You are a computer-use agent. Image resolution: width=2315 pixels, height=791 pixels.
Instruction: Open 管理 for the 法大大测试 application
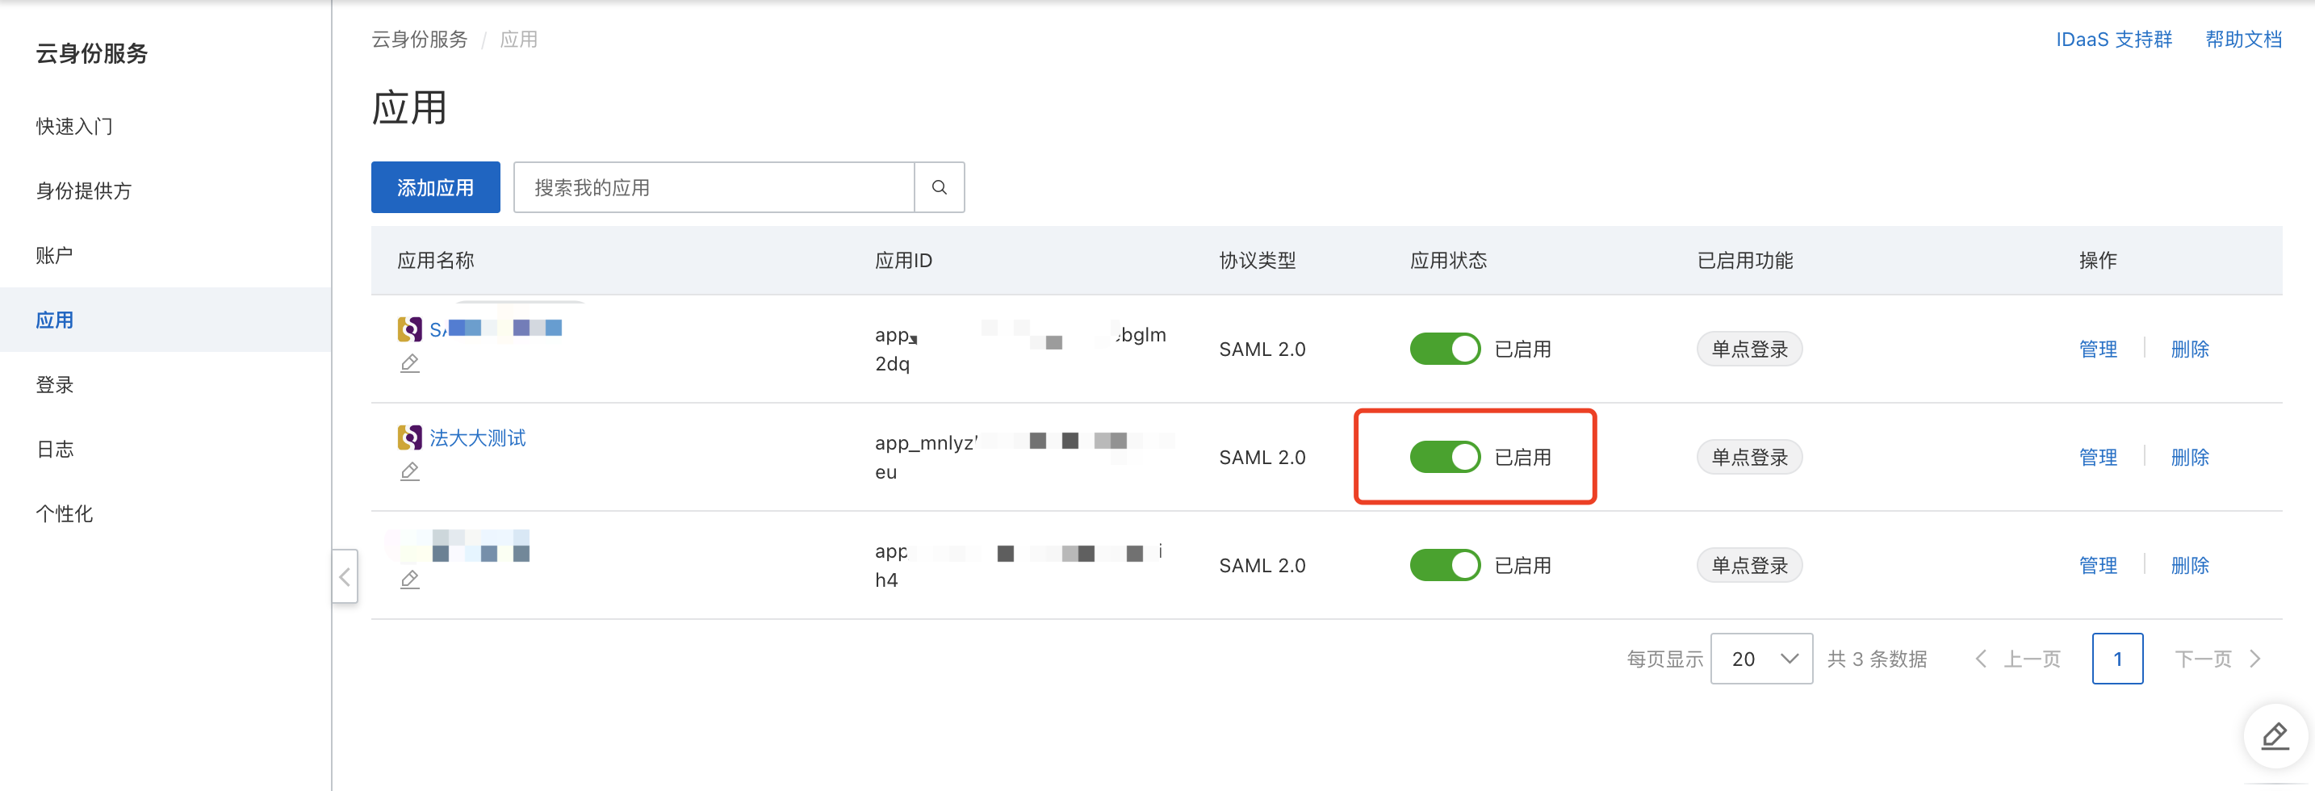tap(2098, 457)
